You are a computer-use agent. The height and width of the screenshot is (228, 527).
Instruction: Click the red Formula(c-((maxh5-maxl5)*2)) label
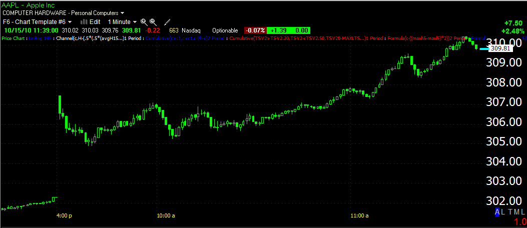(x=427, y=38)
